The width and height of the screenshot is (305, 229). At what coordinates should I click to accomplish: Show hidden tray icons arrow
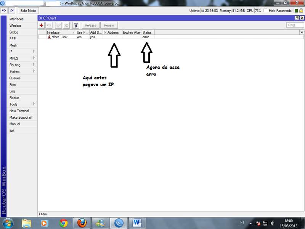pyautogui.click(x=250, y=223)
